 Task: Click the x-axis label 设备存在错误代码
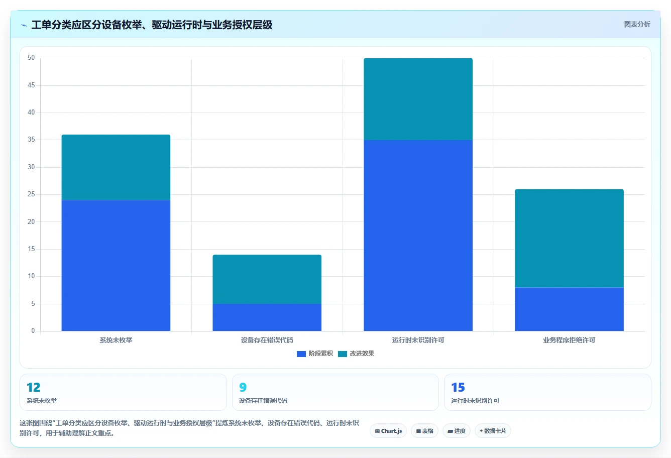point(267,340)
